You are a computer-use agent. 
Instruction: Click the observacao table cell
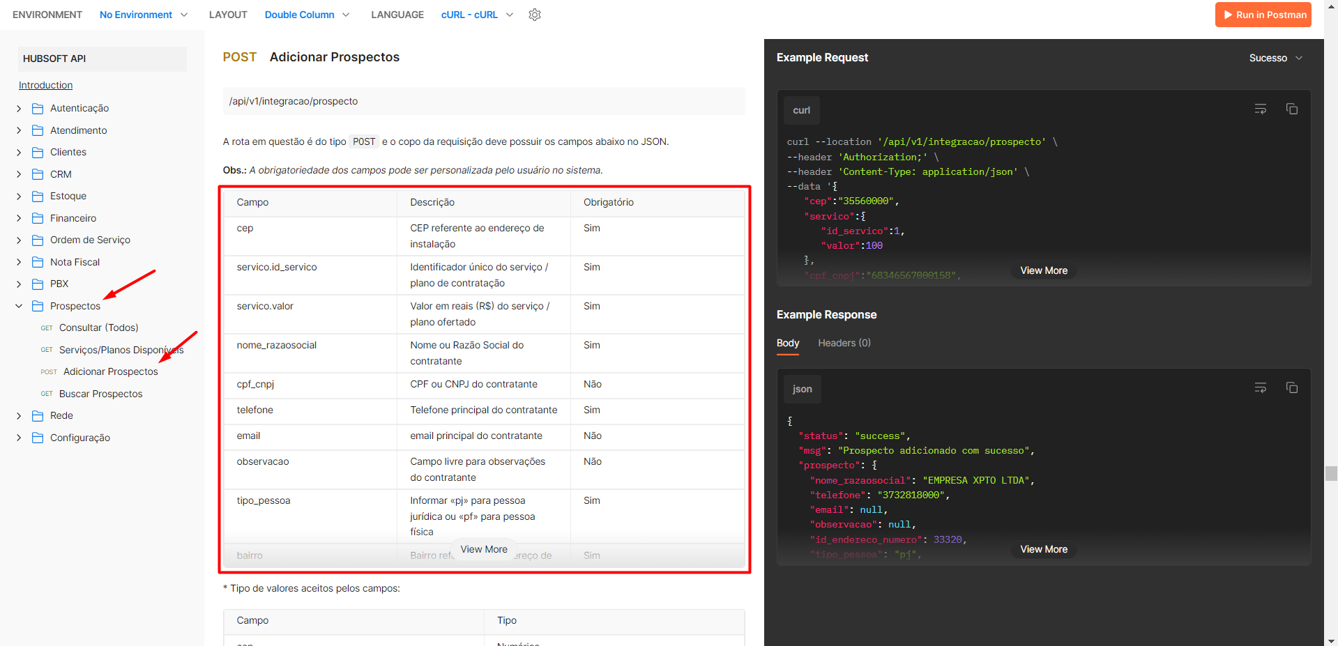point(310,469)
